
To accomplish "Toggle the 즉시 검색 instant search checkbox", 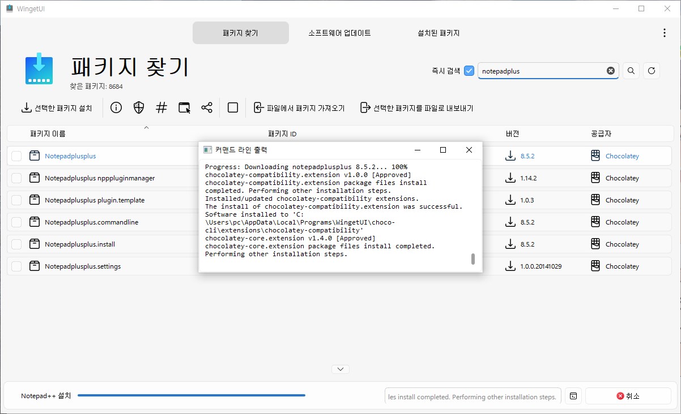I will [x=469, y=71].
